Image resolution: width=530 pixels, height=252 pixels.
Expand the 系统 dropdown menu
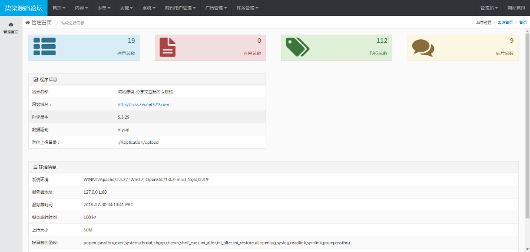tap(149, 8)
